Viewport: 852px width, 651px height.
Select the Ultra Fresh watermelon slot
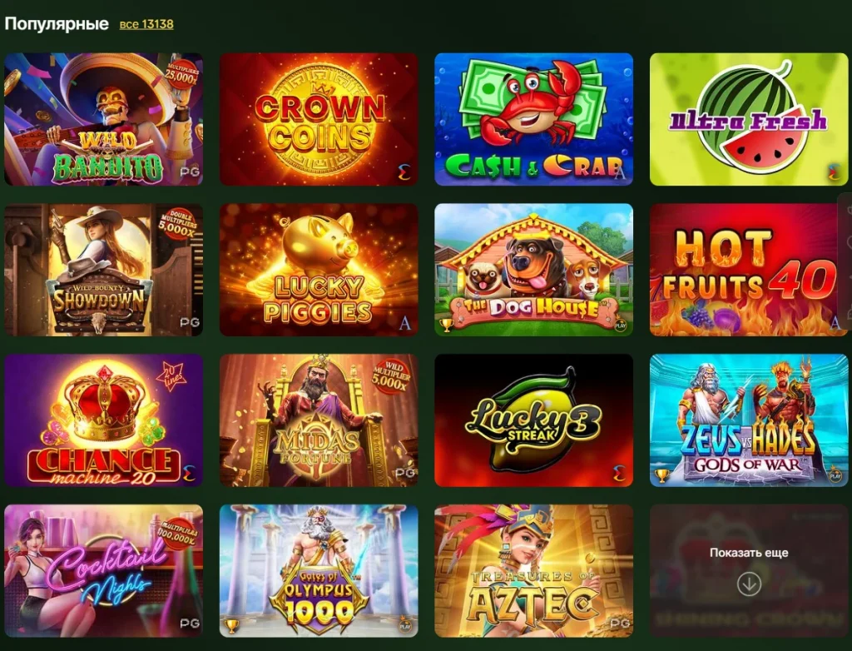pos(749,119)
